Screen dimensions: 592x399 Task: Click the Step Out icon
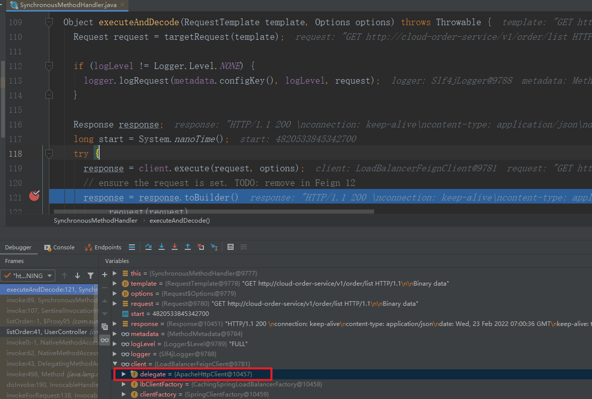tap(188, 247)
